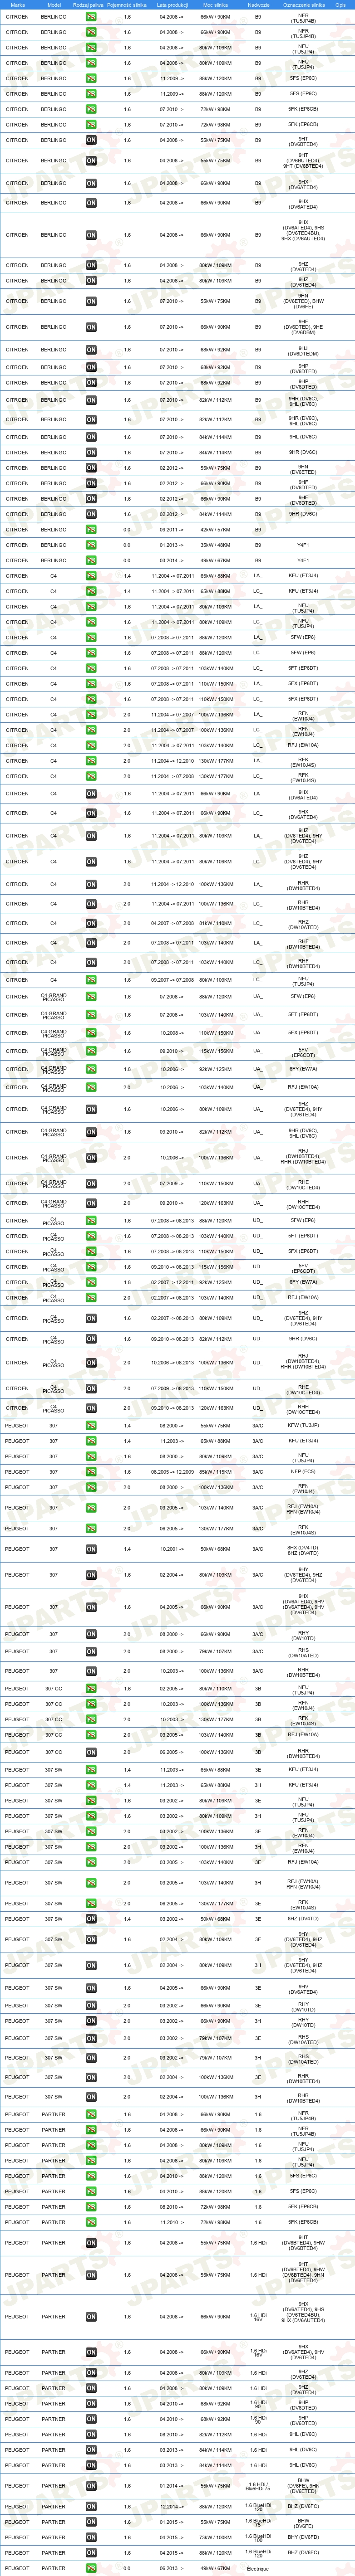
Task: Click petrol icon for Peugeot 307 KFW (TU3JP) row
Action: [91, 1426]
